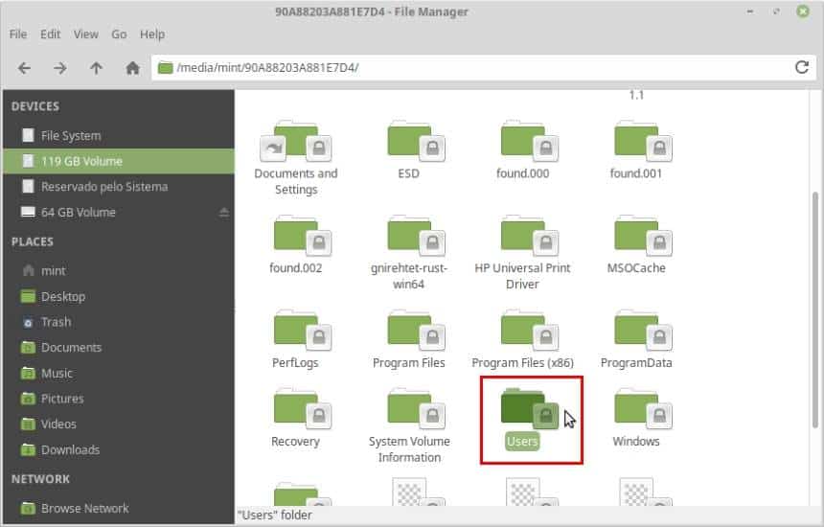Open Videos in Places sidebar
The height and width of the screenshot is (527, 824).
119,424
